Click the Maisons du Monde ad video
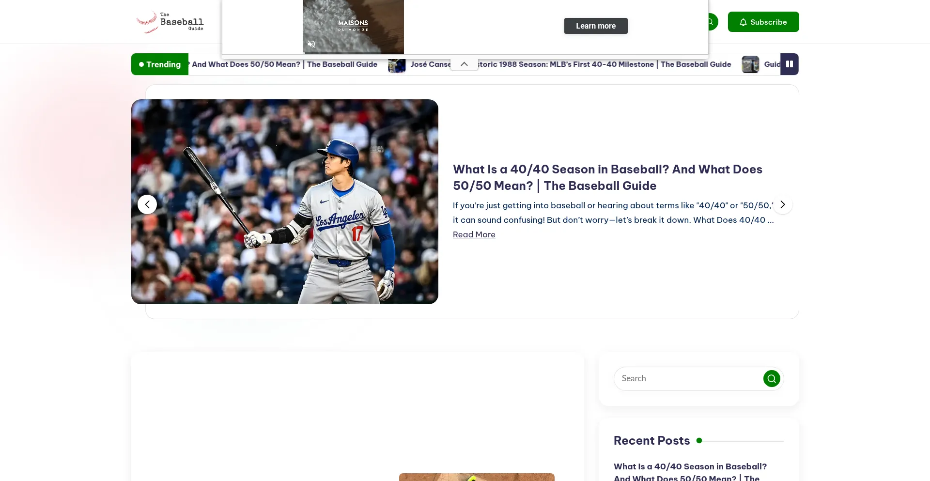Image resolution: width=930 pixels, height=481 pixels. [x=353, y=27]
